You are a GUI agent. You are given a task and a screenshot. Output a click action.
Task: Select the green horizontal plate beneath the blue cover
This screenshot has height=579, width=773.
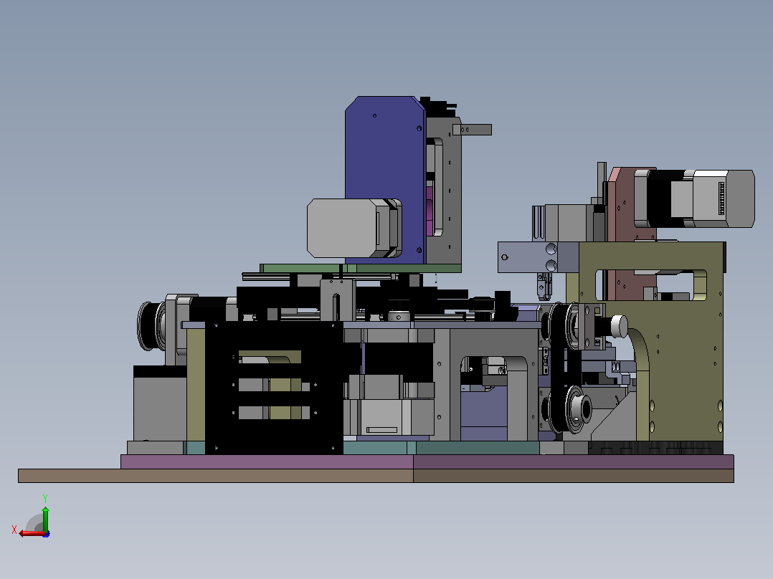click(361, 268)
